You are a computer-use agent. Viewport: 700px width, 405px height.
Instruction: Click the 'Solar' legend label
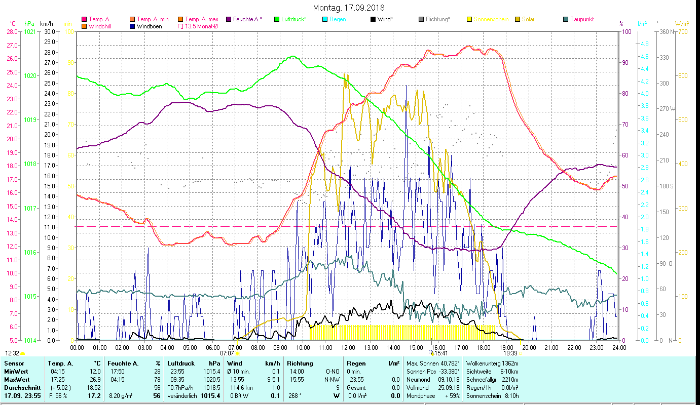528,20
